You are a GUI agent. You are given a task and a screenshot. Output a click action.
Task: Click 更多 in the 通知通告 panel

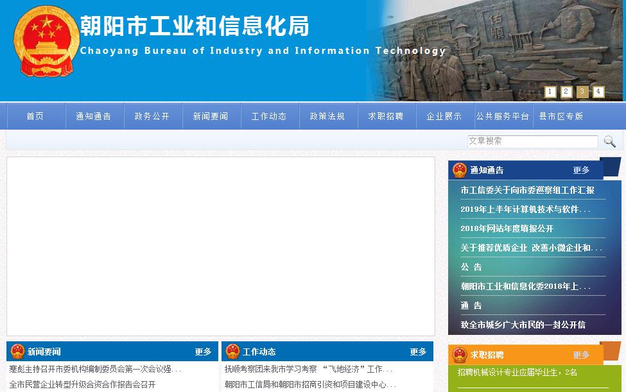coord(581,170)
